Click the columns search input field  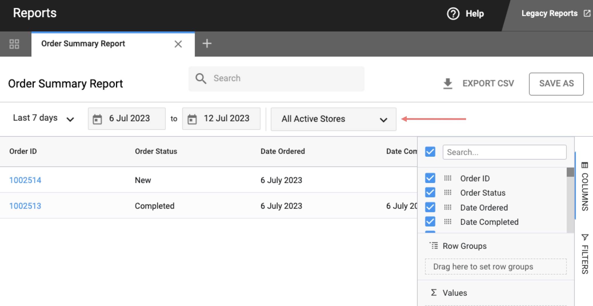click(x=504, y=152)
